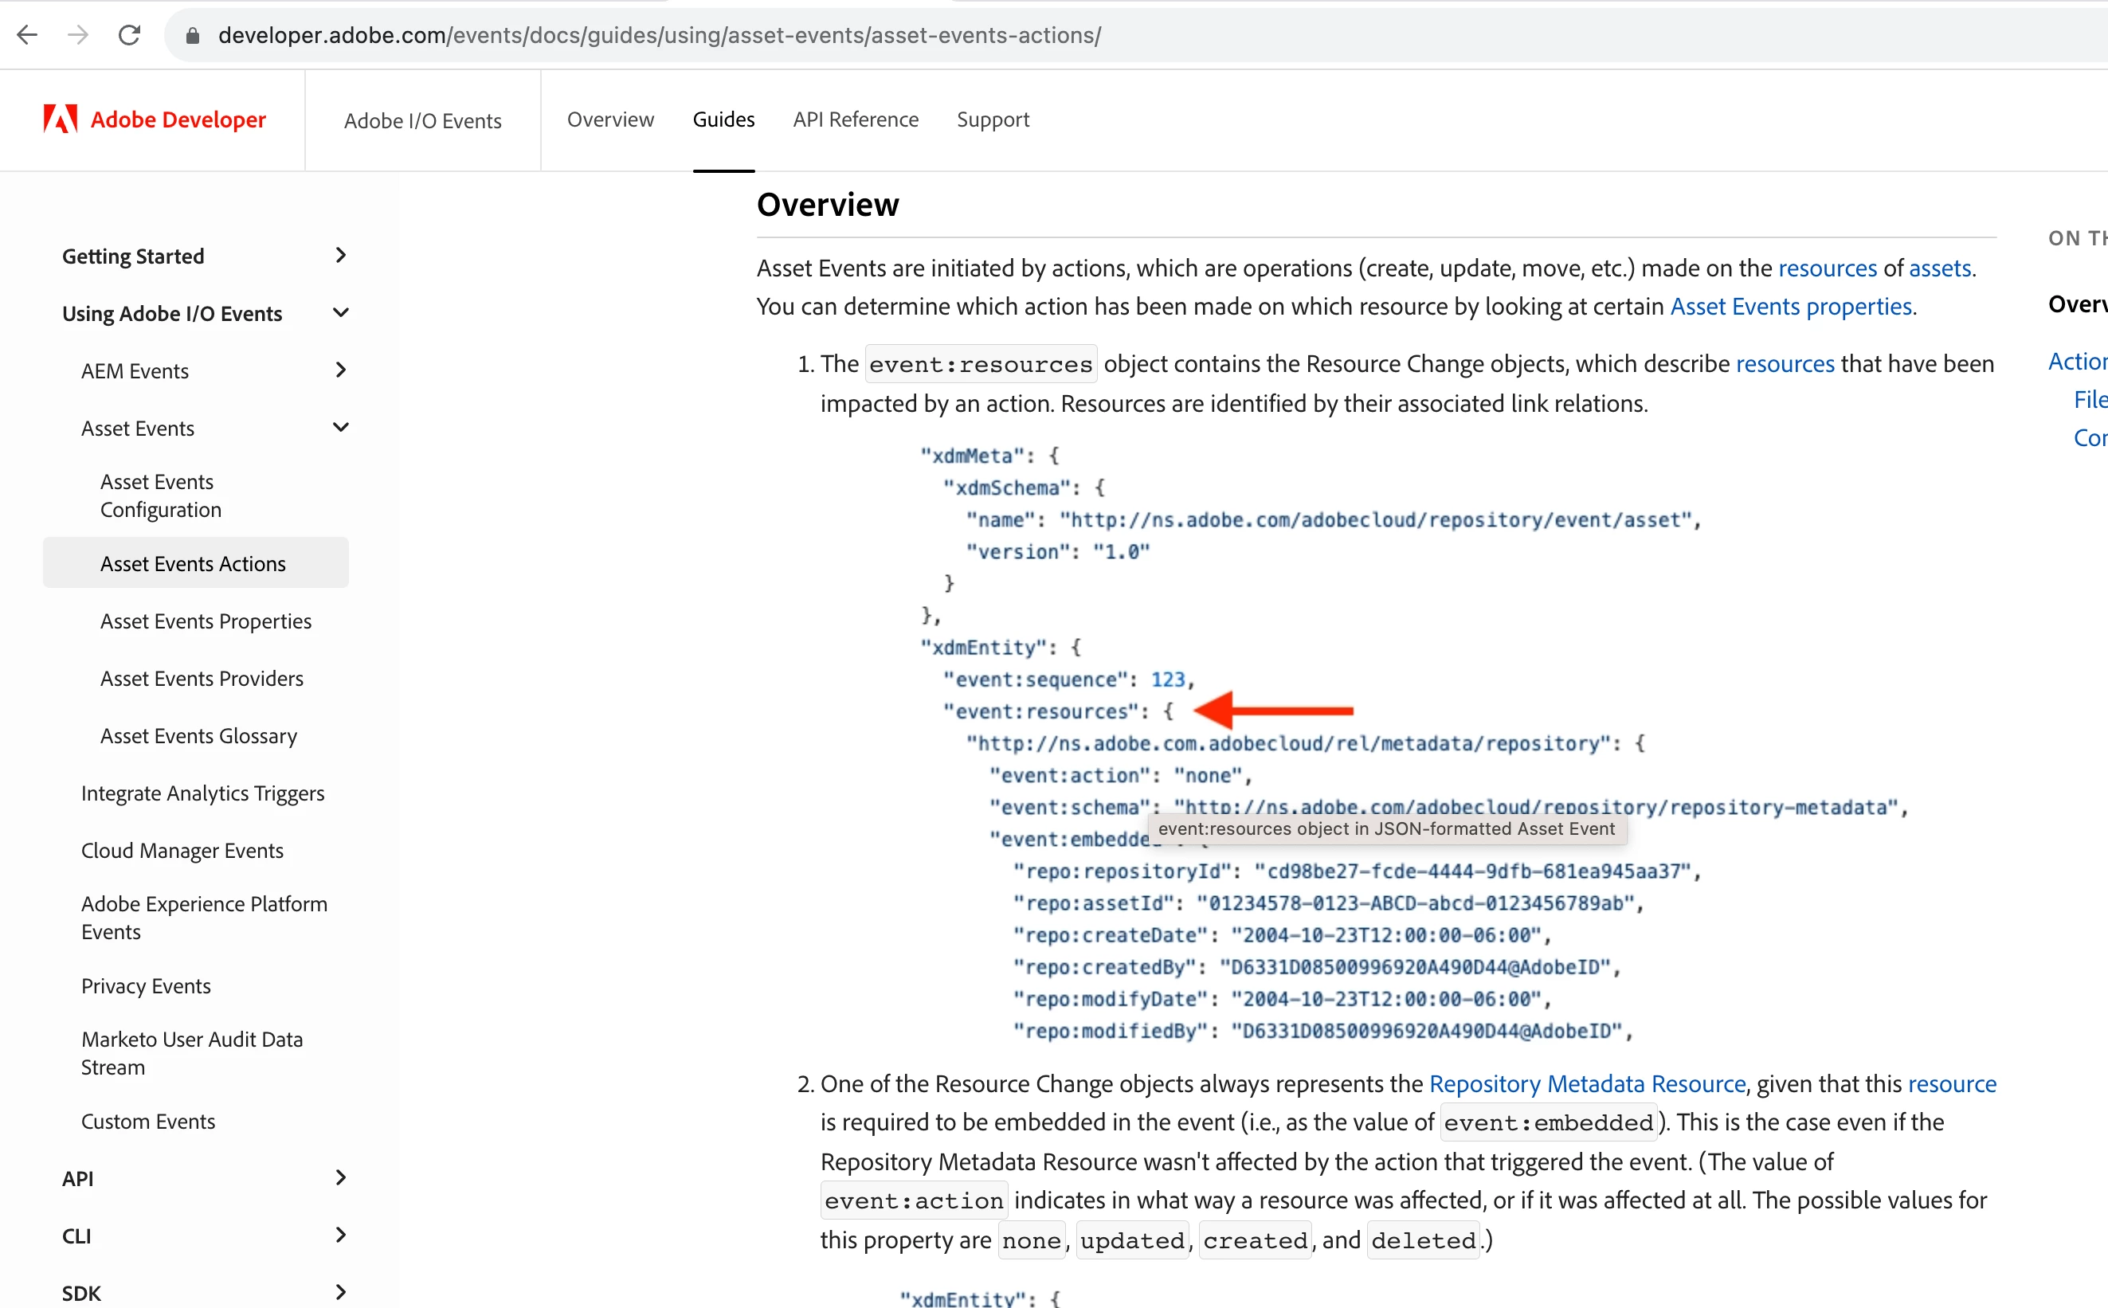Expand the Getting Started section

(340, 255)
